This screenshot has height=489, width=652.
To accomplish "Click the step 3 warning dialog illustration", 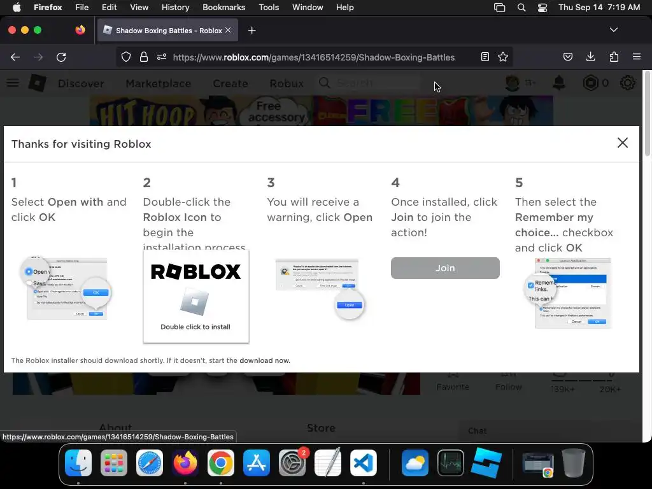I will (x=320, y=288).
